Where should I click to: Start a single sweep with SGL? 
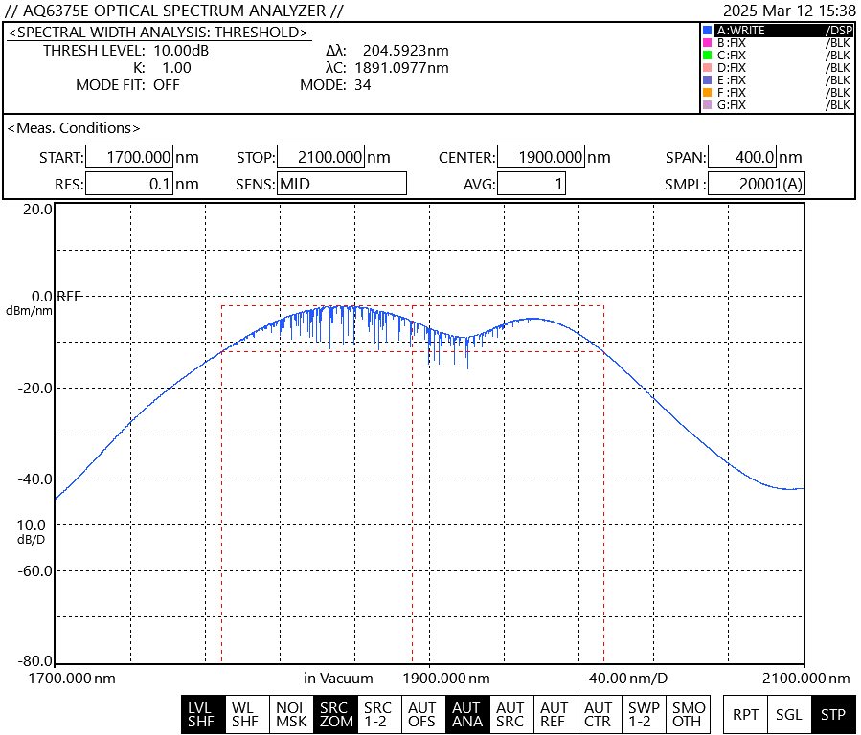coord(789,715)
